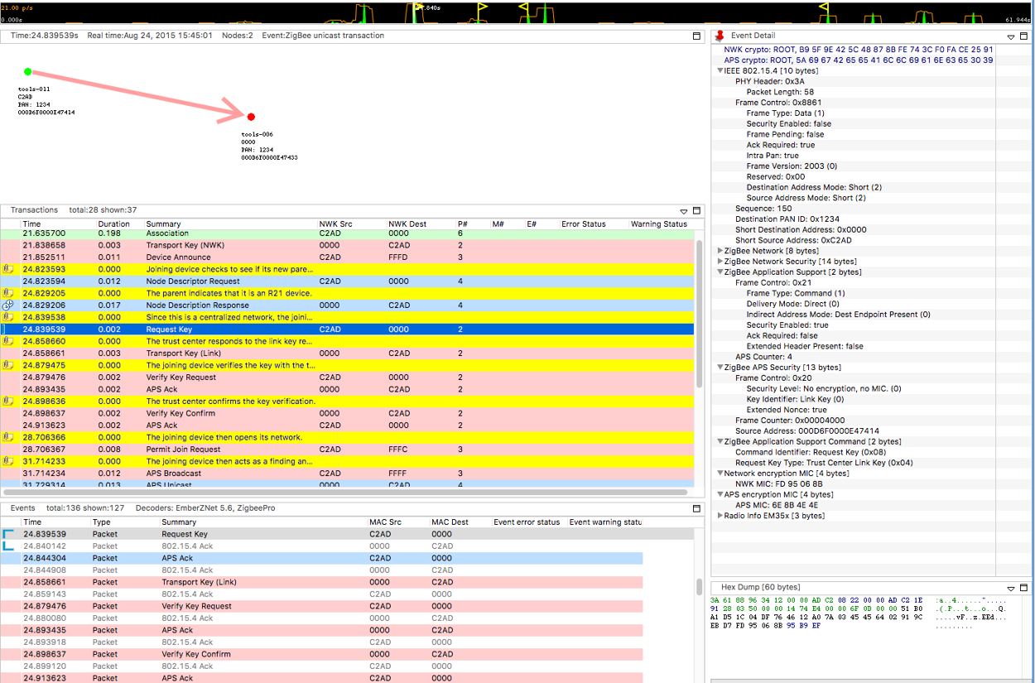Expand the ZigBee Network [8 bytes] section
The image size is (1035, 683).
pos(720,251)
